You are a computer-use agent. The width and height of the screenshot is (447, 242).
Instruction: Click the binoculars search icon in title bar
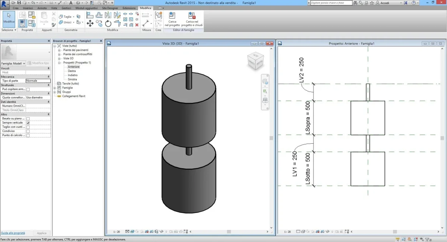355,3
